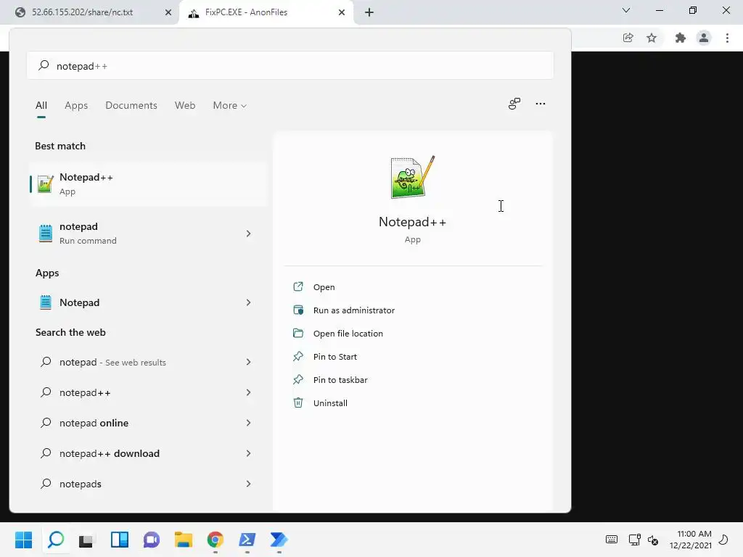Select the Notepad++ best match result
This screenshot has width=743, height=557.
click(x=148, y=183)
